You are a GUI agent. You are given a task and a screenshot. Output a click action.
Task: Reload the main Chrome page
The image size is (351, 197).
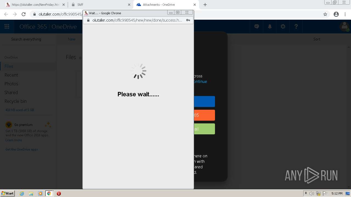coord(24,14)
